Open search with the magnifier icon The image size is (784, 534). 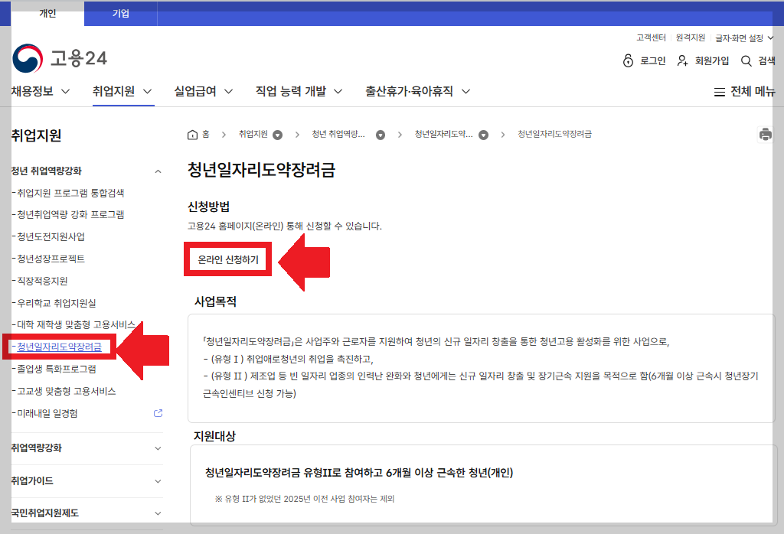[x=746, y=61]
